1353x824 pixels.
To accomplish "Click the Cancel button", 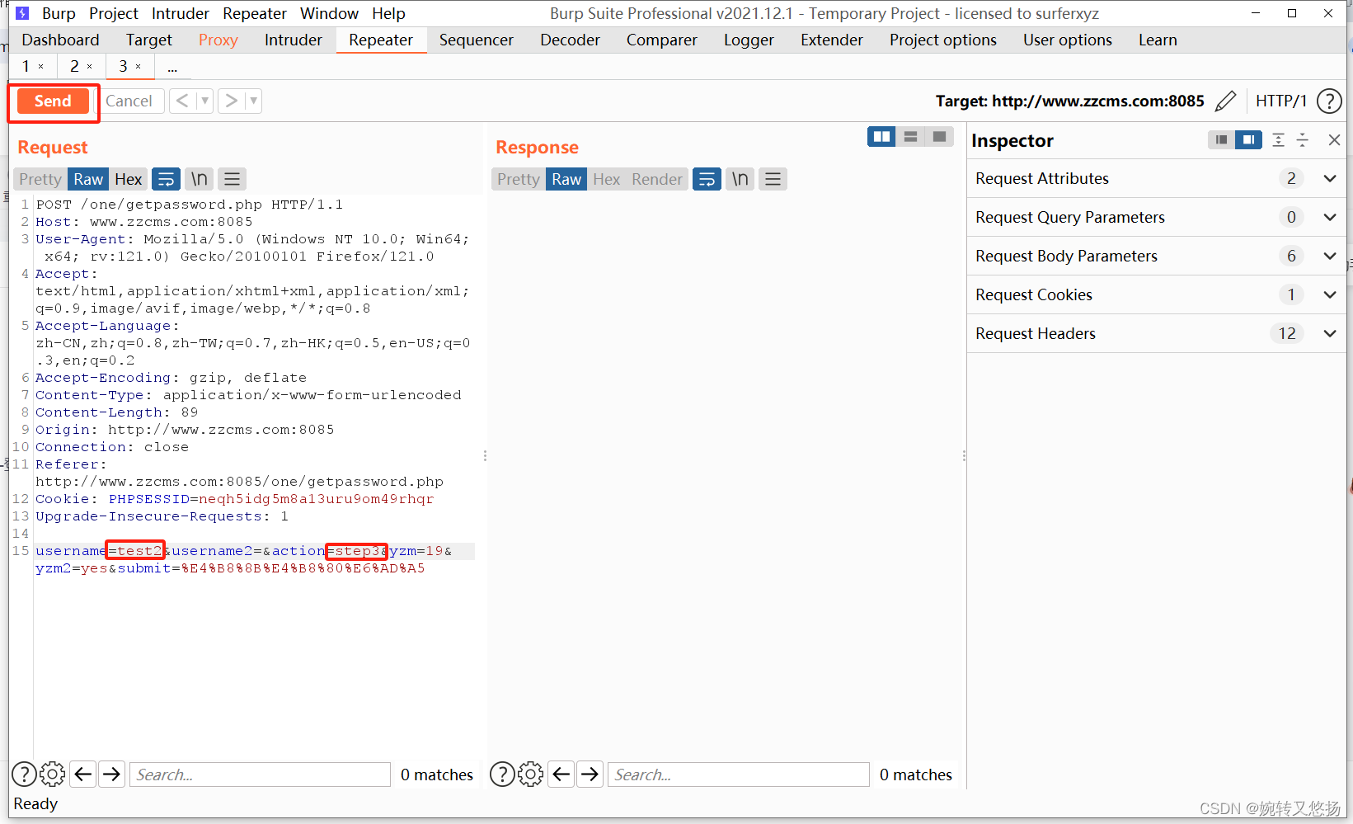I will (129, 101).
